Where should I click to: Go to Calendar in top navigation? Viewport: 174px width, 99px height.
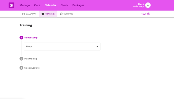tap(50, 5)
